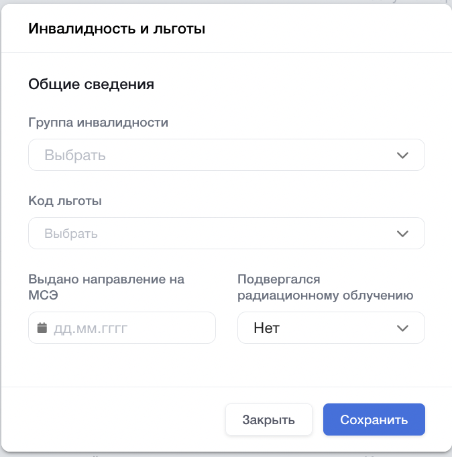Click the дд.мм.гггг placeholder text
Screen dimensions: 452x457
pyautogui.click(x=91, y=328)
